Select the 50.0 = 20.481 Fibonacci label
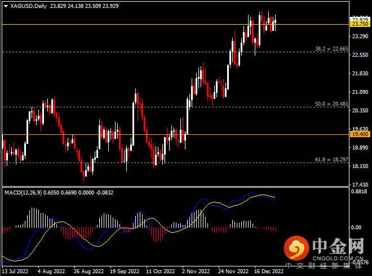The width and height of the screenshot is (372, 276). click(332, 104)
